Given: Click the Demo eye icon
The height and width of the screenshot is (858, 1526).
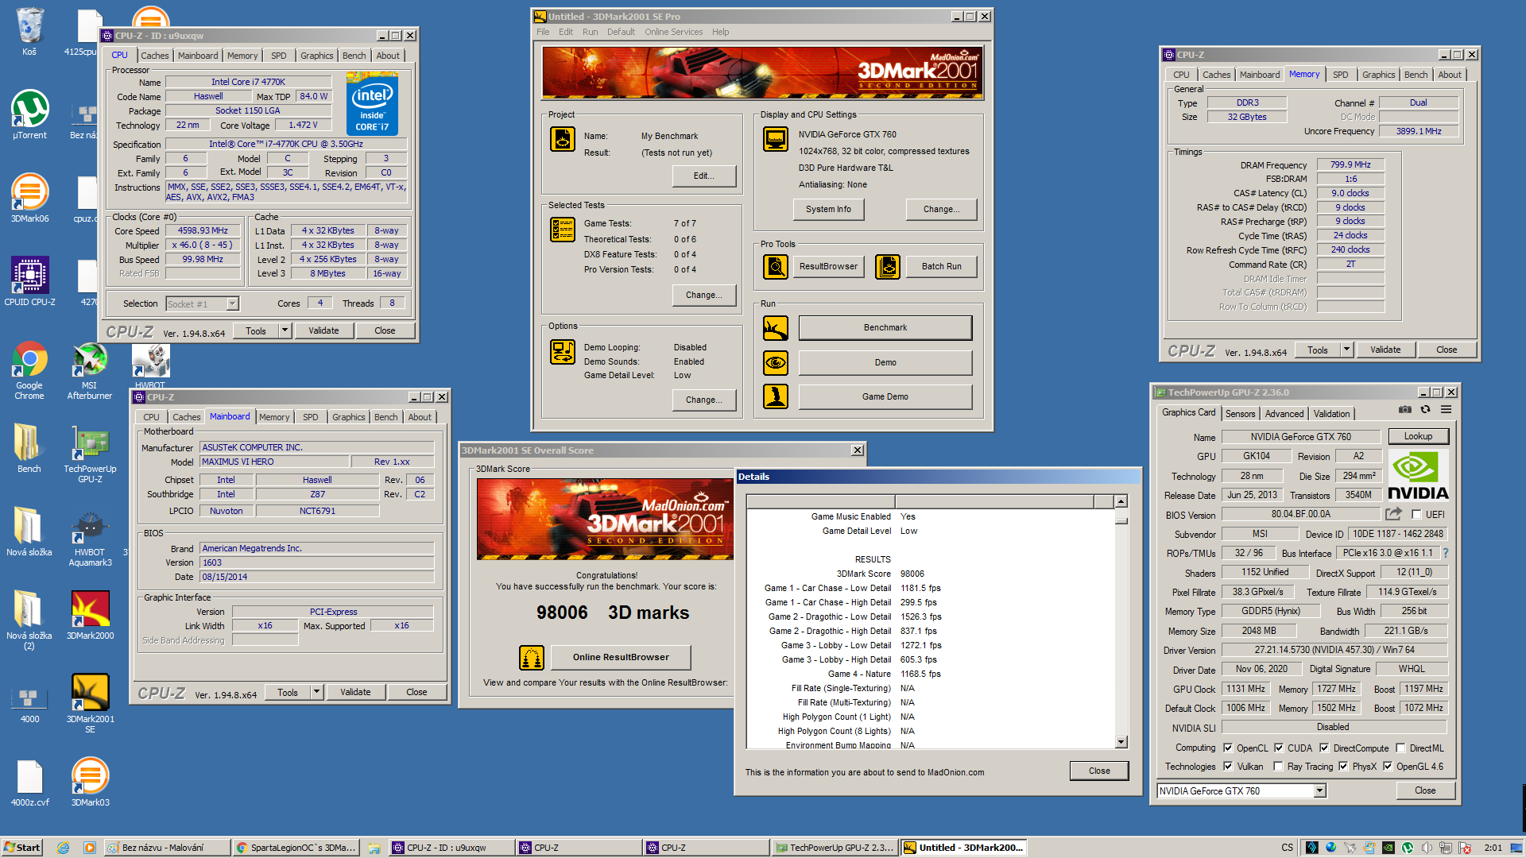Looking at the screenshot, I should point(776,363).
